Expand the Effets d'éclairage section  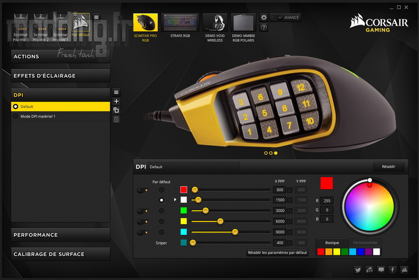60,75
